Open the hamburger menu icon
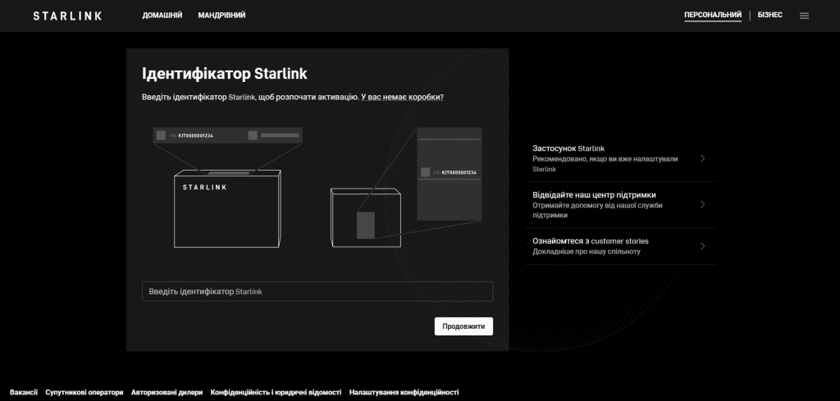Screen dimensions: 840x401 tap(804, 16)
